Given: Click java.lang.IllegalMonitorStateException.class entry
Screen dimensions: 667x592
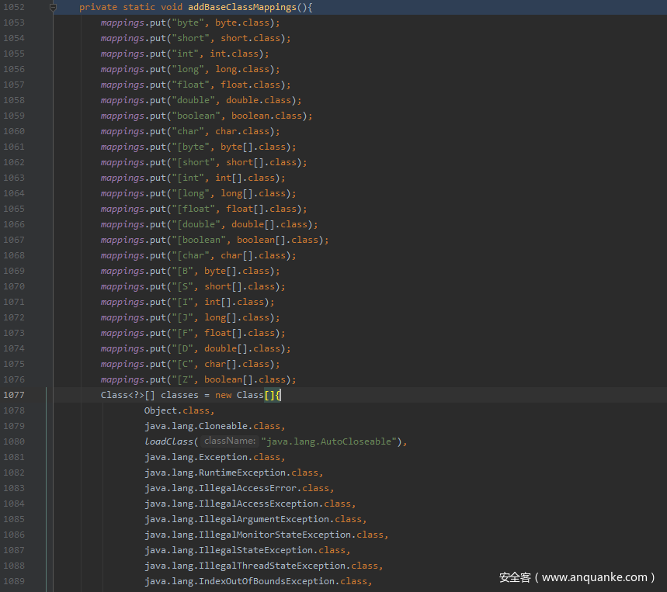Looking at the screenshot, I should (x=265, y=535).
